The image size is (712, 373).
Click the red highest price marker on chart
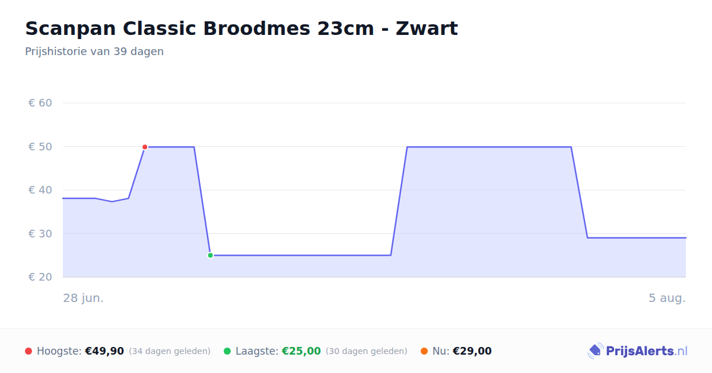pyautogui.click(x=145, y=147)
